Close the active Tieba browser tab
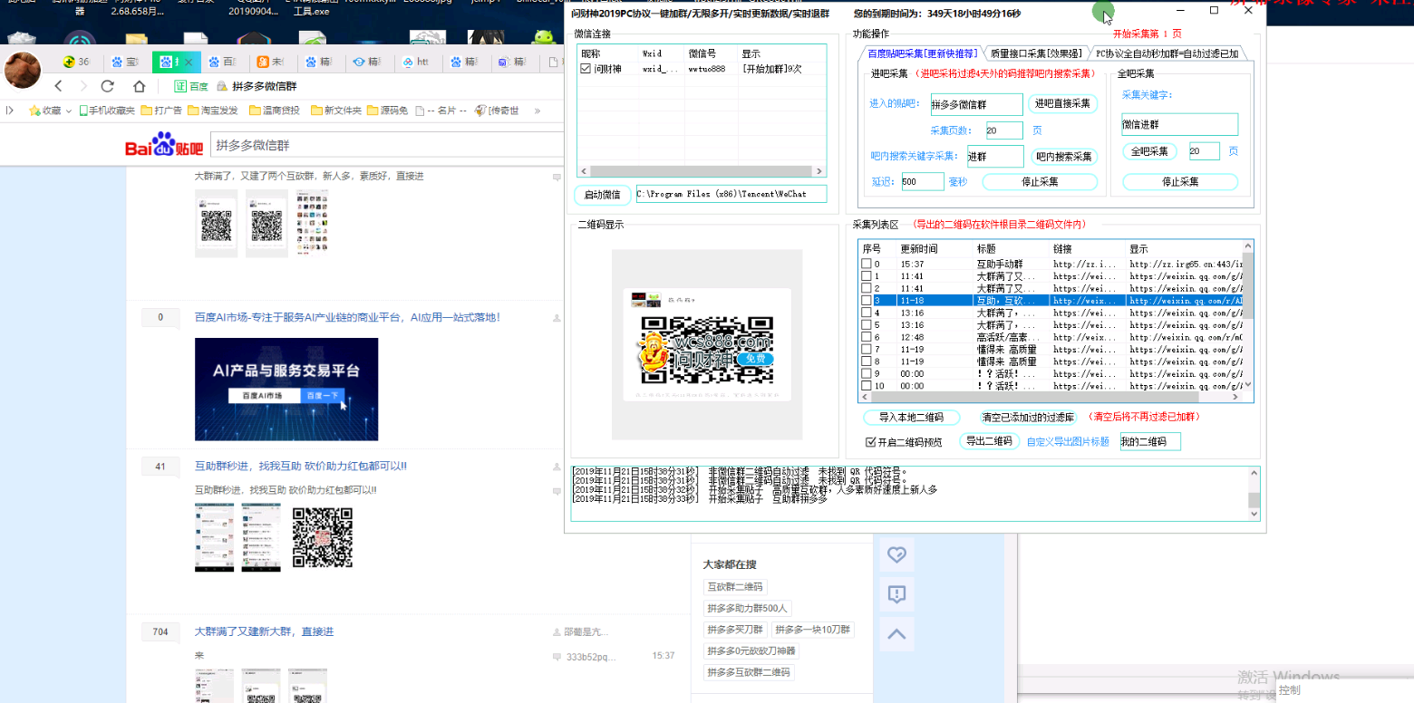 [189, 63]
